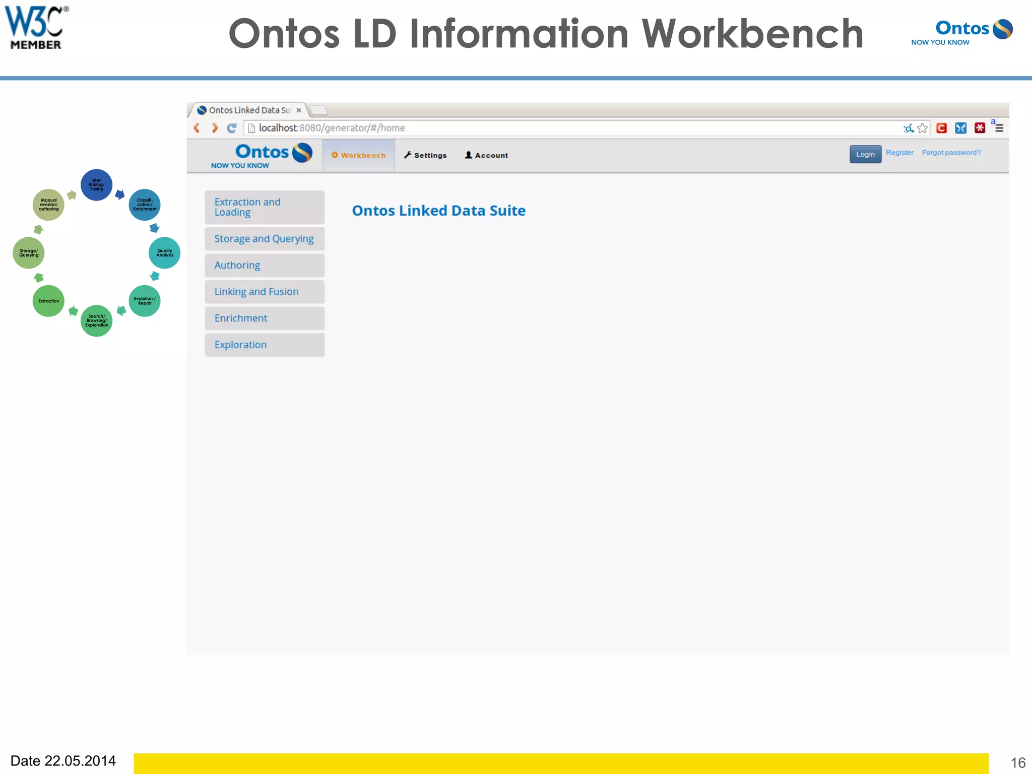The height and width of the screenshot is (774, 1032).
Task: Close the Ontos Linked Data Suite tab
Action: click(x=299, y=110)
